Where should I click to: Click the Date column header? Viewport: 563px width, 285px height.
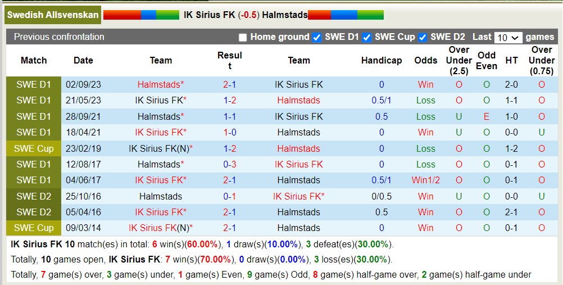click(x=83, y=61)
